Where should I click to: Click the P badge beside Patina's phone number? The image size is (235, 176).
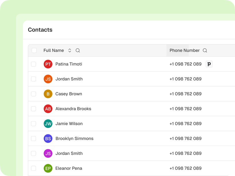209,64
